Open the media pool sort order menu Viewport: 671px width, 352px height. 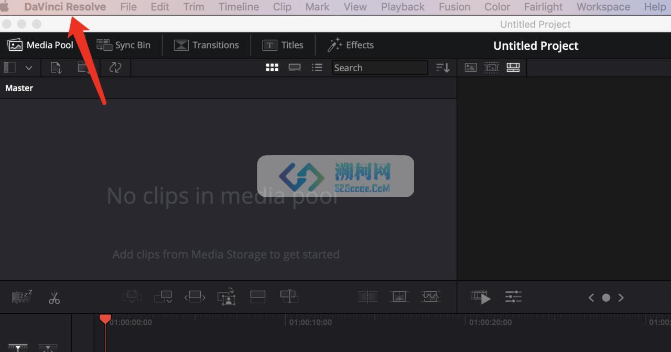point(443,68)
